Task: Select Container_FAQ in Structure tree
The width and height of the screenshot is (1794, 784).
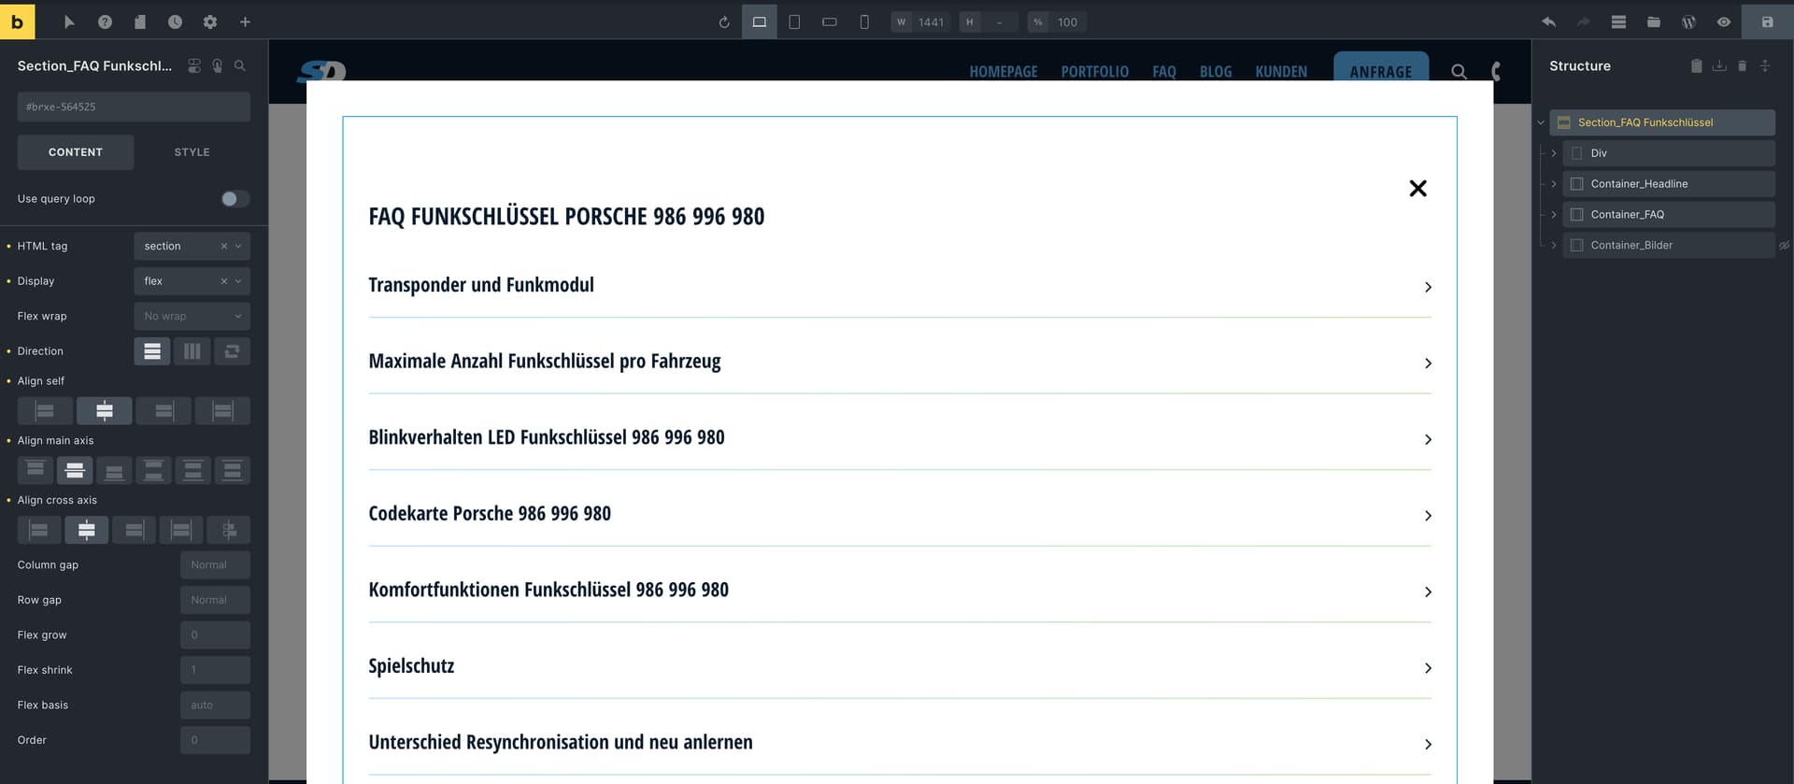Action: click(1669, 215)
